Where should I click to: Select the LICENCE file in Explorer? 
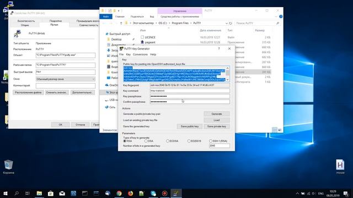pos(150,37)
